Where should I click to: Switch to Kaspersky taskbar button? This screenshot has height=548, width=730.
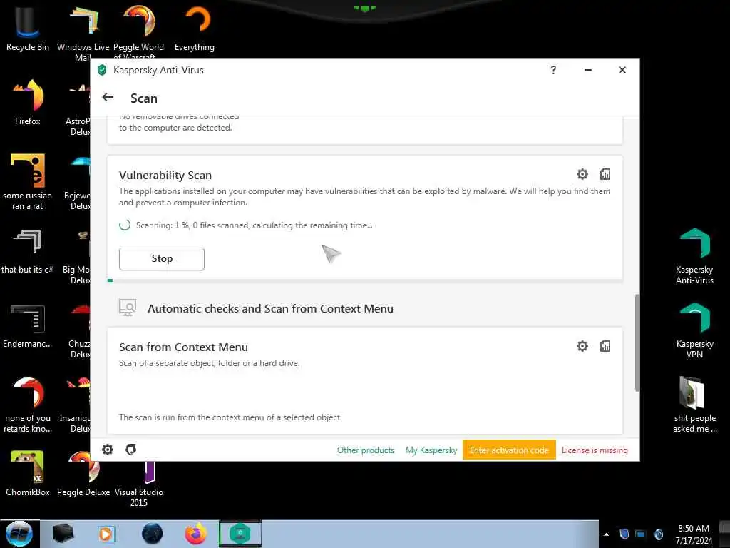240,534
